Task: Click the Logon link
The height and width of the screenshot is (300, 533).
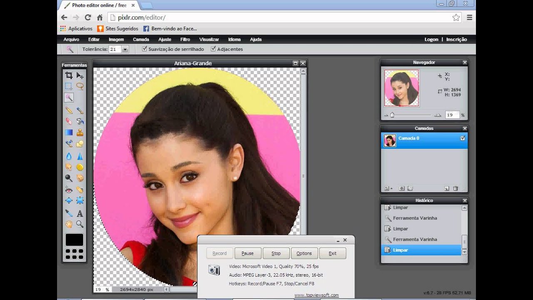Action: tap(431, 39)
